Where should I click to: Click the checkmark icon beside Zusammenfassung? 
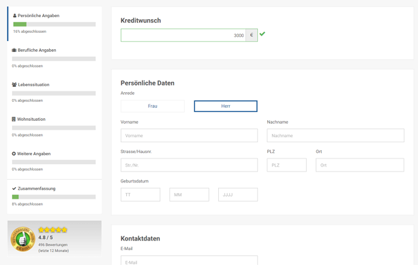[x=14, y=189]
